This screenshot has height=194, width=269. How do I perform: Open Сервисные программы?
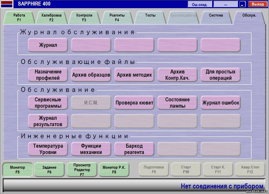(x=48, y=103)
